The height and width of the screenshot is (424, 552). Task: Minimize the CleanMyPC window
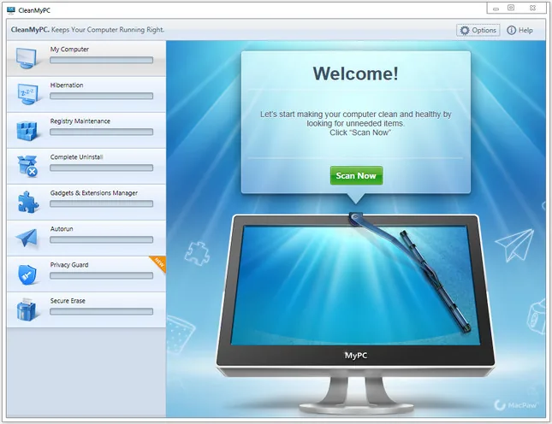496,8
